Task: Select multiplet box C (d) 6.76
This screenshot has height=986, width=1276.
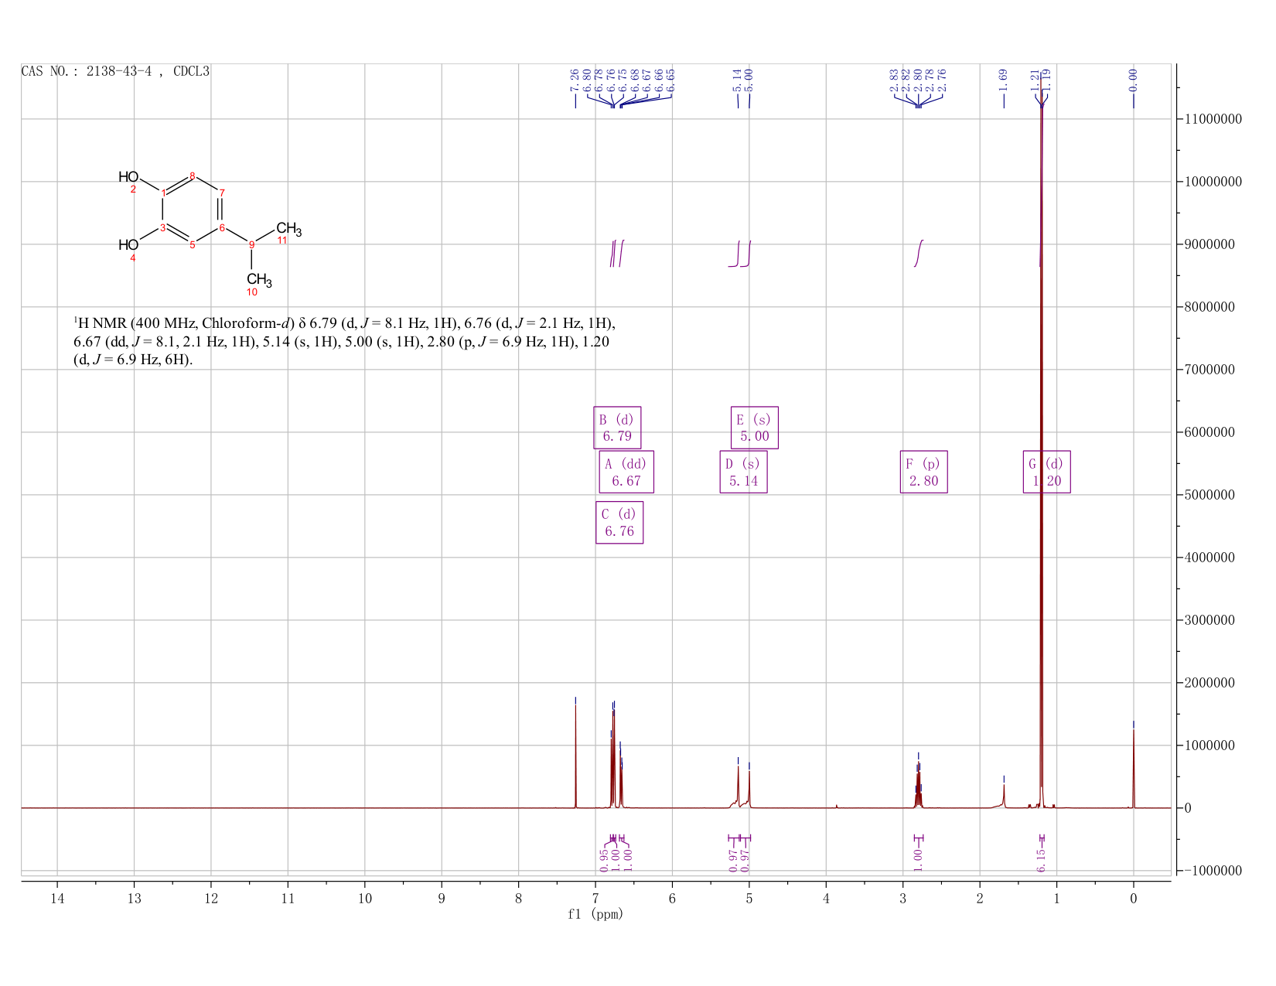Action: pyautogui.click(x=619, y=523)
